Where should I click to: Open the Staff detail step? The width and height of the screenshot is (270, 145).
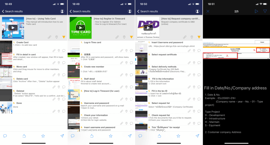(101, 83)
